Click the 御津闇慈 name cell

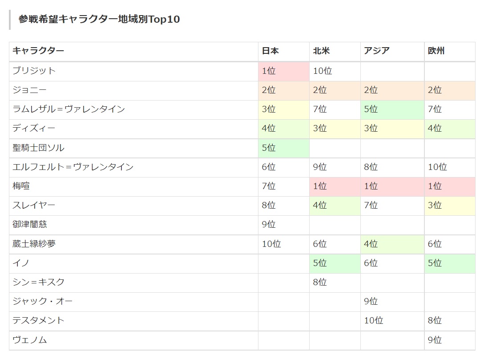pyautogui.click(x=30, y=225)
